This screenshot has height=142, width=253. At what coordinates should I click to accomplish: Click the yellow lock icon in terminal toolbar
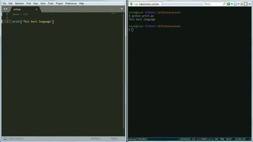pos(242,4)
